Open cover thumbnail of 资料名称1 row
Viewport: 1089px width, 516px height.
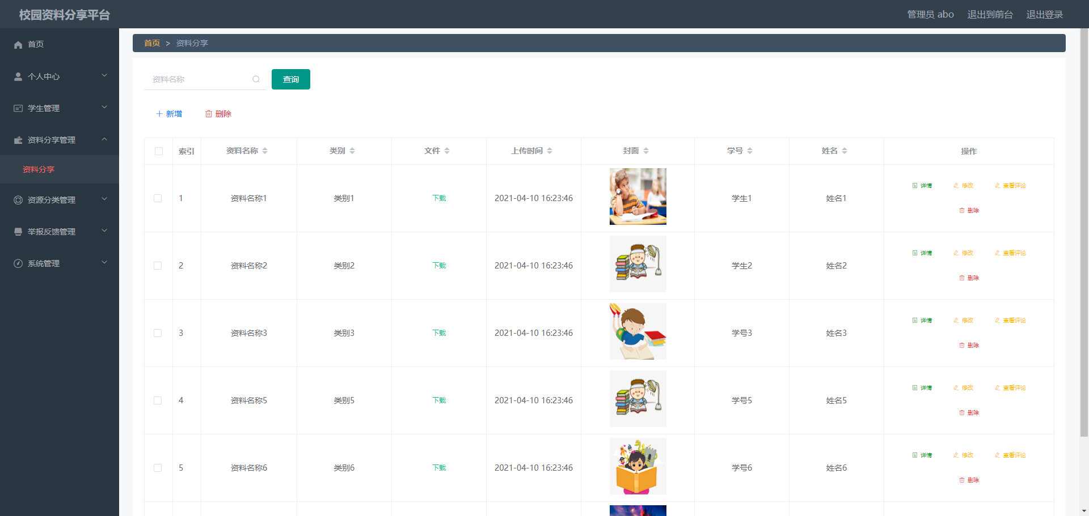pyautogui.click(x=638, y=197)
